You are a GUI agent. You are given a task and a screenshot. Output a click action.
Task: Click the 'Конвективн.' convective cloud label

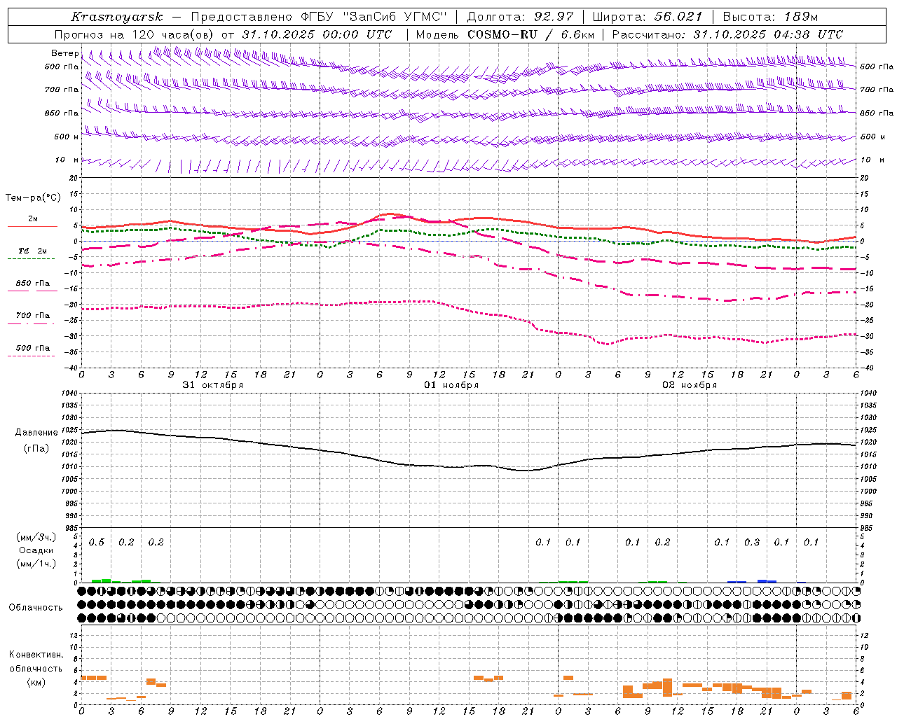pyautogui.click(x=36, y=655)
